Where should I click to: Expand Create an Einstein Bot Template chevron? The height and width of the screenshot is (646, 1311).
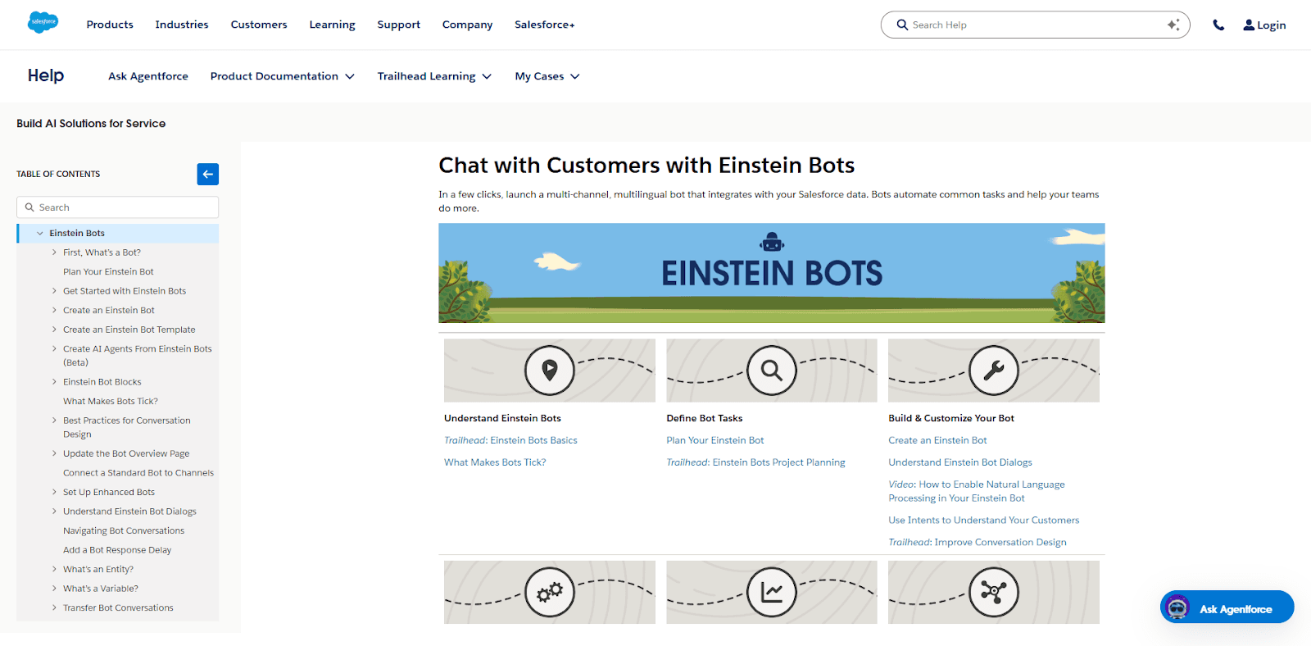54,330
